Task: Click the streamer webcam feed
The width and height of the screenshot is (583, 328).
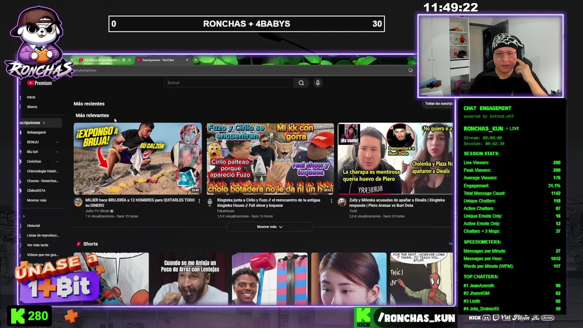Action: [x=491, y=56]
